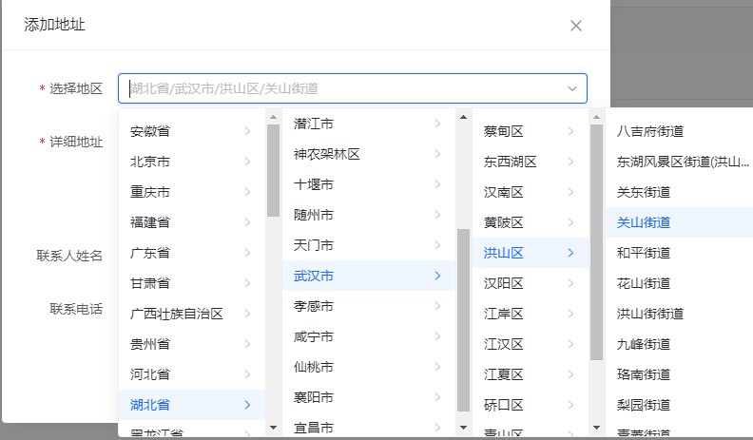Select 北京市 in province list

(x=150, y=162)
